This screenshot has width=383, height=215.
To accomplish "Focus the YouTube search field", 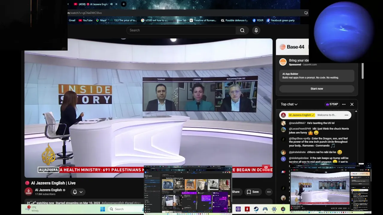I will pyautogui.click(x=181, y=30).
